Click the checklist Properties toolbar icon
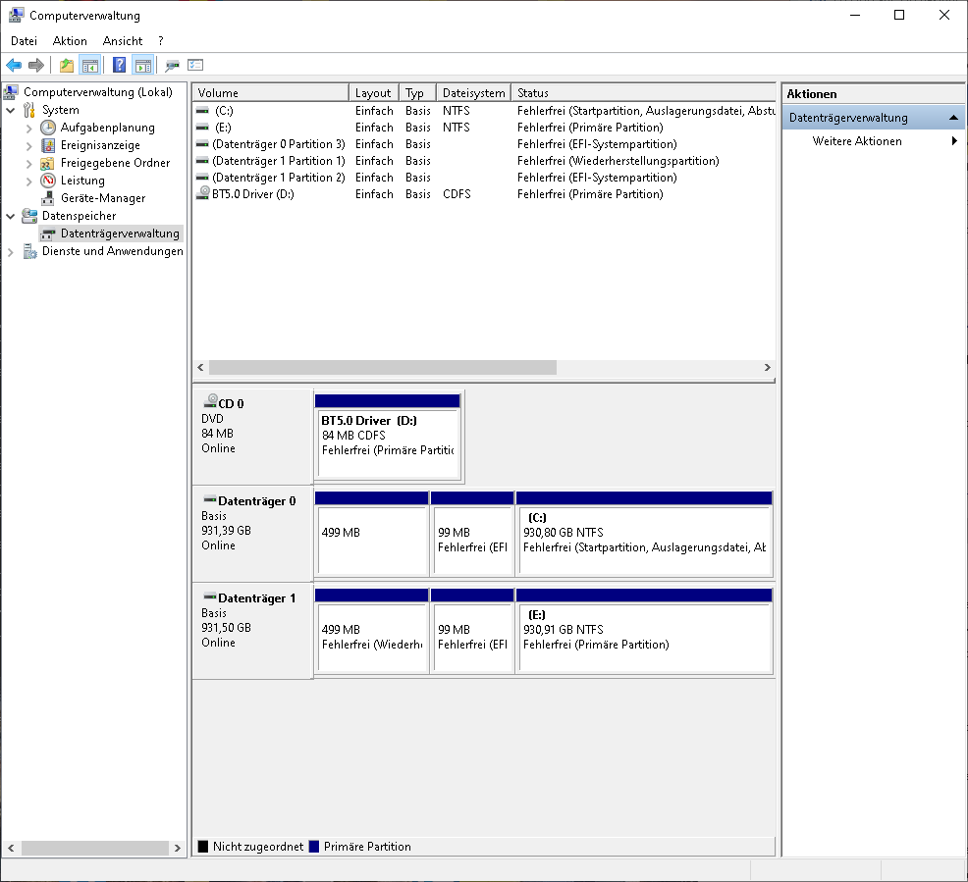 [x=195, y=65]
